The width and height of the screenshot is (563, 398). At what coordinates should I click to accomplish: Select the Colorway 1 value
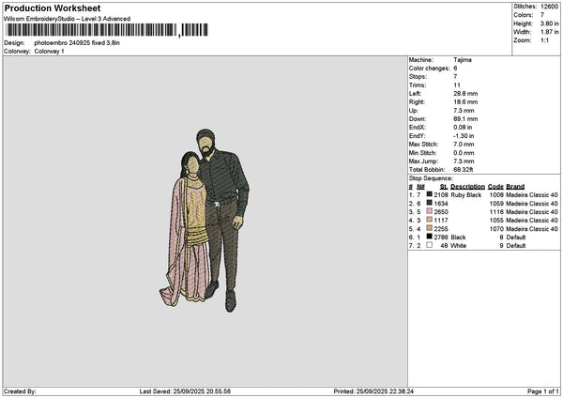click(x=49, y=51)
